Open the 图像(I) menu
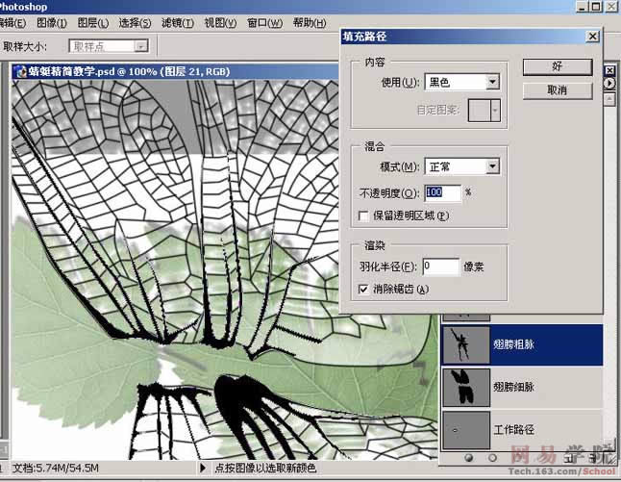Screen dimensions: 621x482 tap(52, 23)
